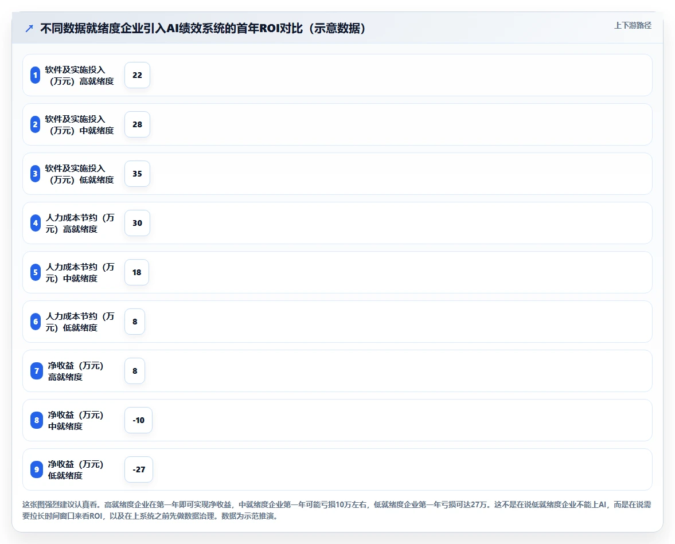Click label 人力成本节约（万元）低就绪度

tap(80, 322)
